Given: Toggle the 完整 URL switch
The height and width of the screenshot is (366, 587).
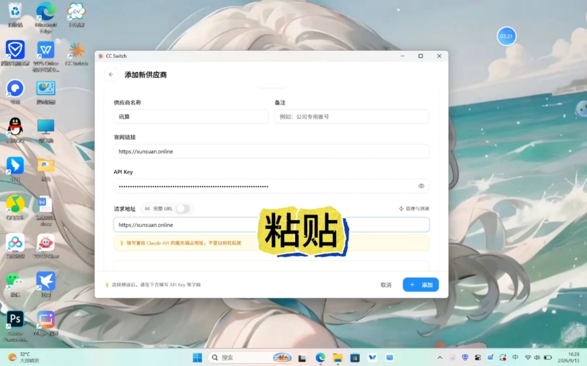Looking at the screenshot, I should click(x=183, y=209).
